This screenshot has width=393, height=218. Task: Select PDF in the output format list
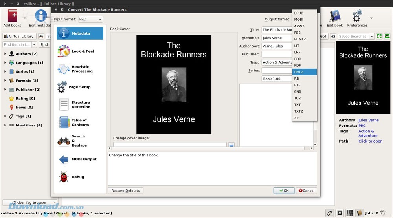coord(298,66)
